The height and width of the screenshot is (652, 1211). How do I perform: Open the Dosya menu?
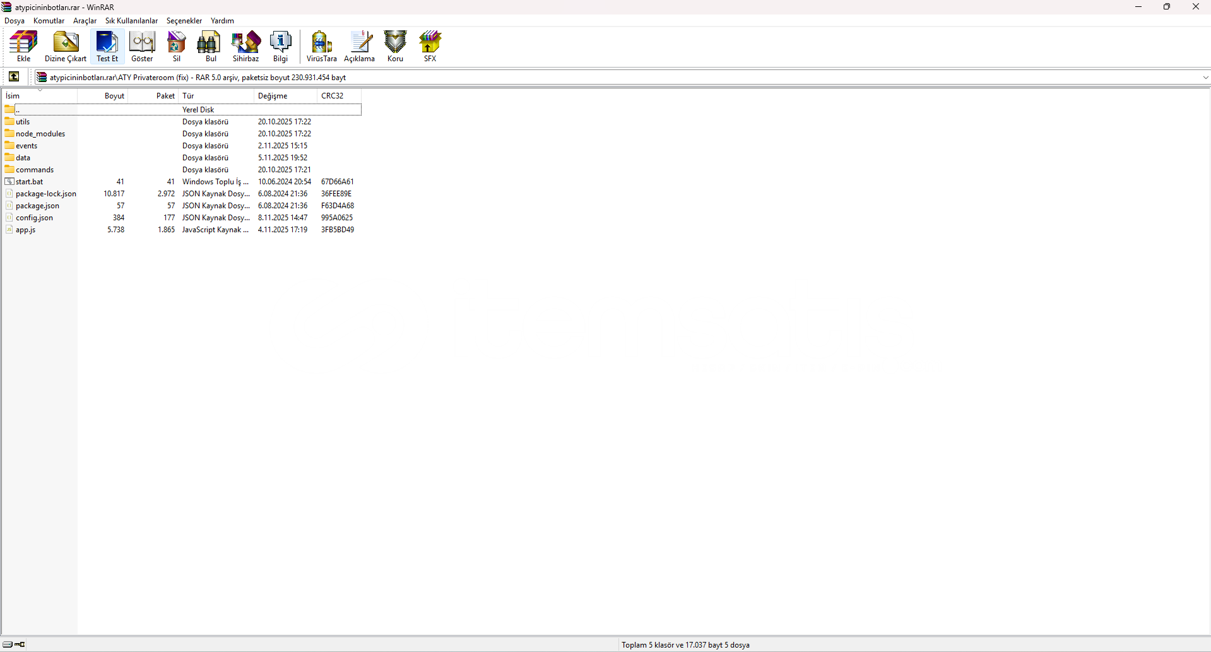pyautogui.click(x=15, y=21)
